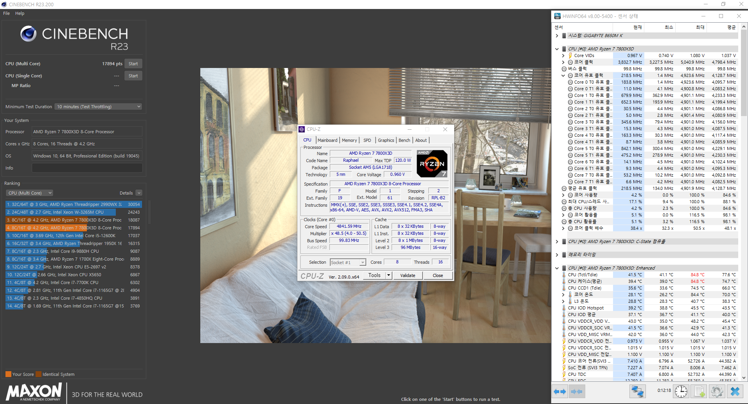Select Core i7-7700K ranking row
This screenshot has height=404, width=748.
pyautogui.click(x=74, y=282)
